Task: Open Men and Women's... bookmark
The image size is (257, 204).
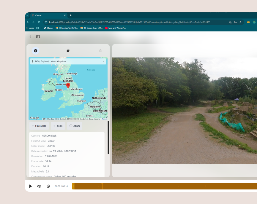Action: coord(115,28)
